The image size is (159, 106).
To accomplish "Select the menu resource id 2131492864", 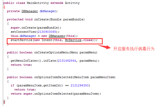I will pyautogui.click(x=67, y=61).
